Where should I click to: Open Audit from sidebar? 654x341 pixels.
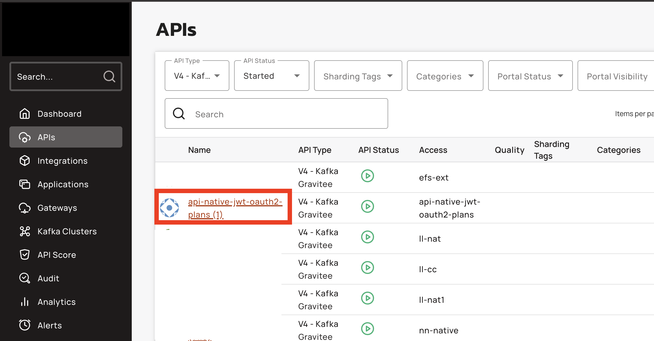(x=48, y=278)
